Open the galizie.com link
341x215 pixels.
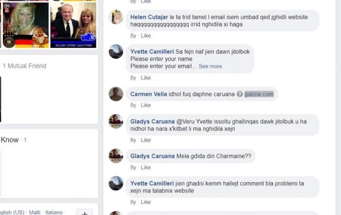pos(259,94)
